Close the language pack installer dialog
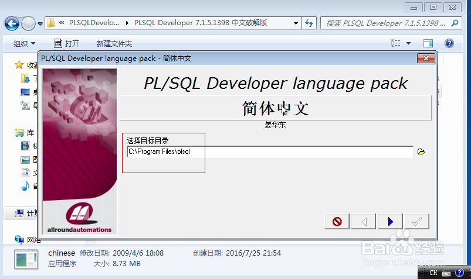Viewport: 471px width, 279px height. (426, 58)
